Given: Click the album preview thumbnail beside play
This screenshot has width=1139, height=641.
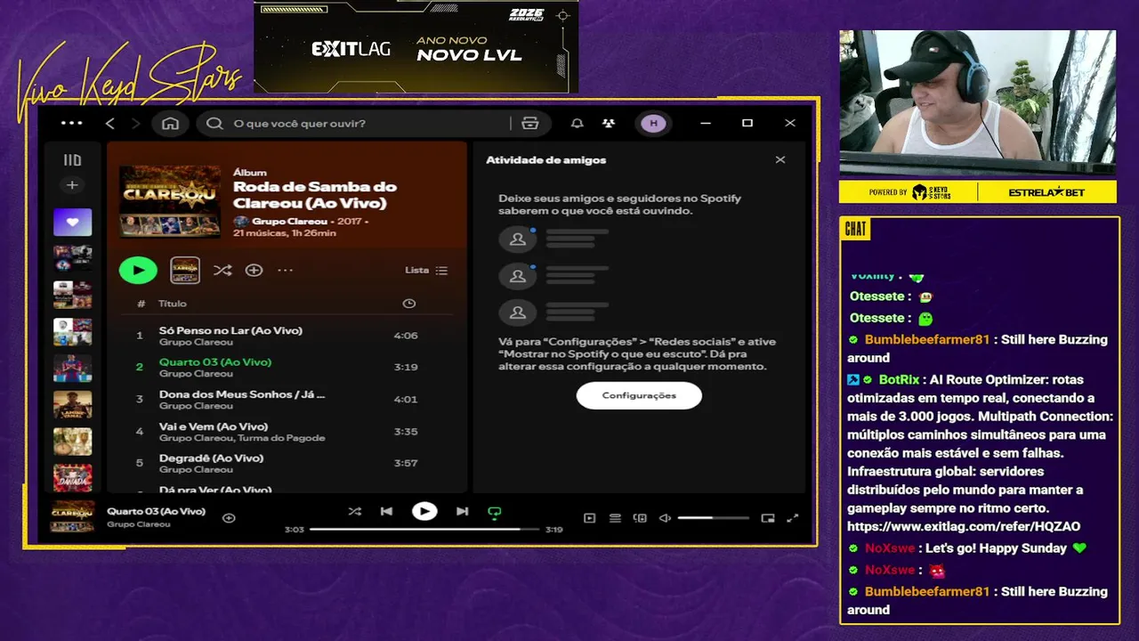Looking at the screenshot, I should (x=185, y=270).
